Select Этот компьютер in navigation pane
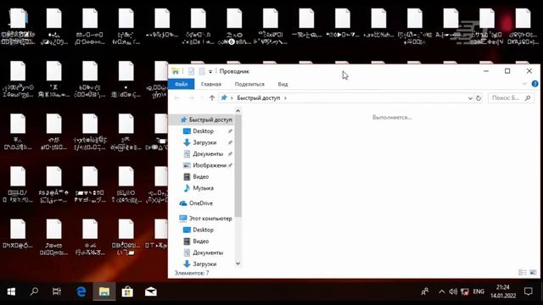Viewport: 543px width, 305px height. (205, 219)
